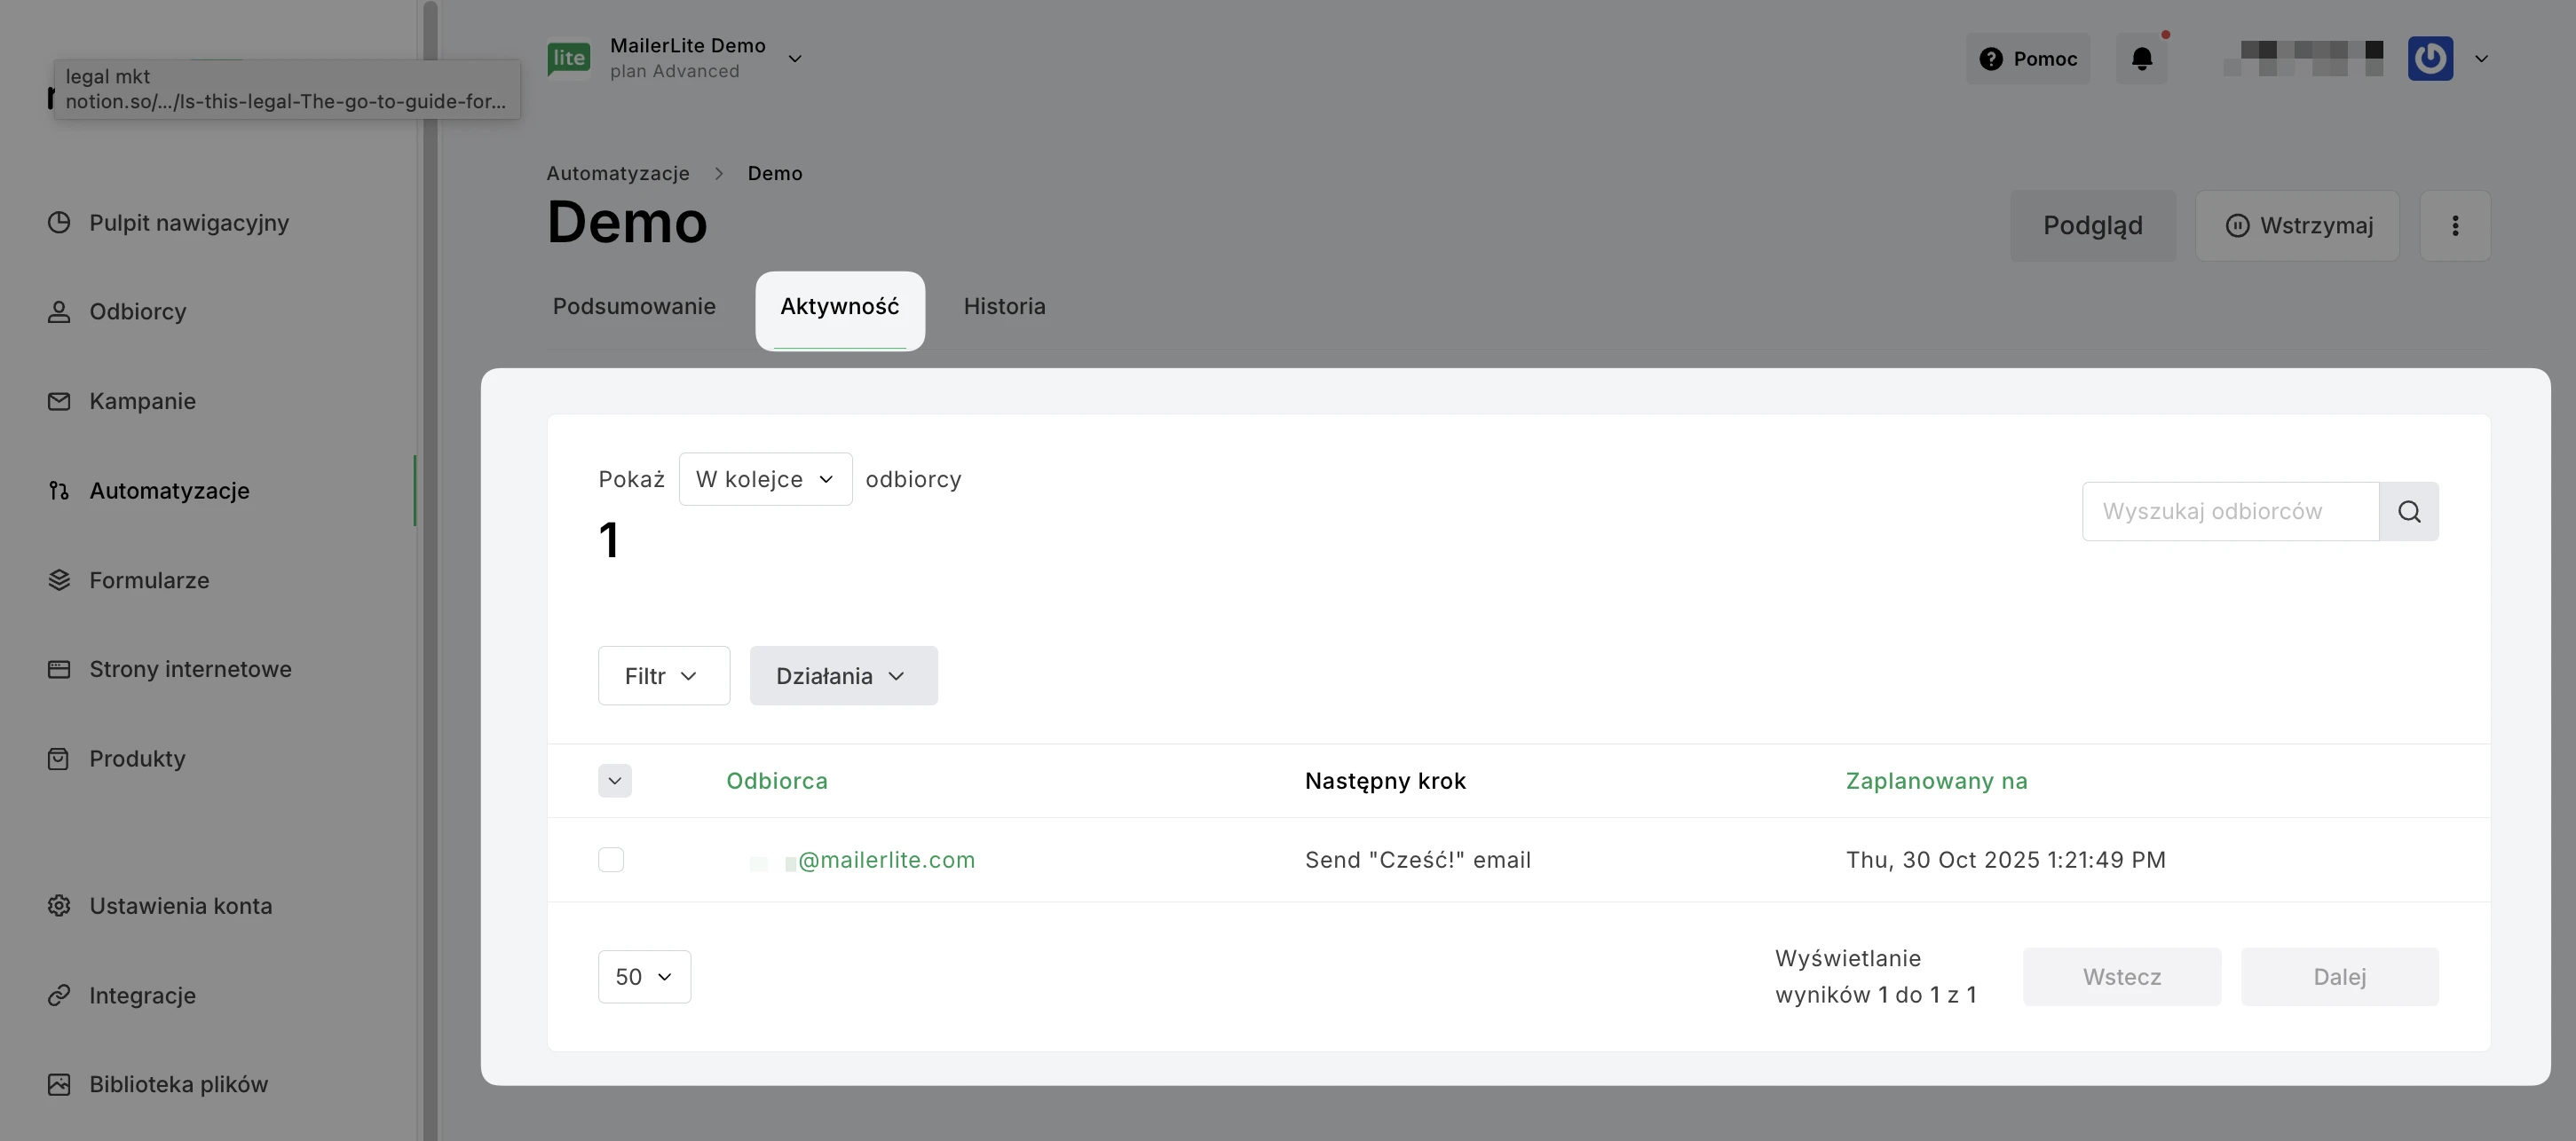Image resolution: width=2576 pixels, height=1141 pixels.
Task: Open Pulpit nawigacyjny from the sidebar
Action: pos(188,223)
